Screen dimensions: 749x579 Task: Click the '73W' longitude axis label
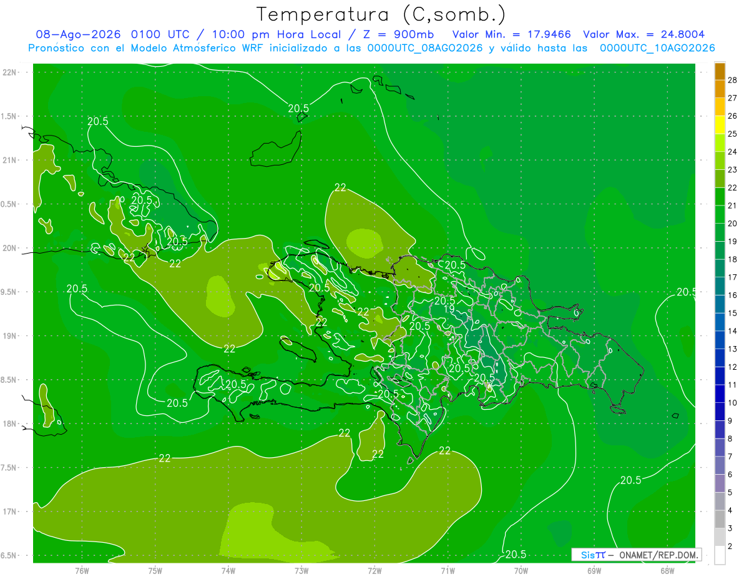click(301, 571)
